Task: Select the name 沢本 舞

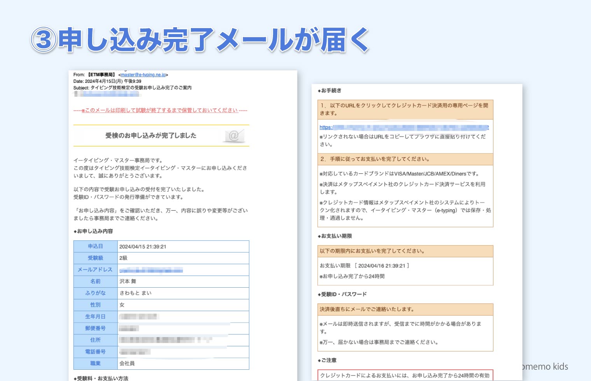Action: click(128, 281)
